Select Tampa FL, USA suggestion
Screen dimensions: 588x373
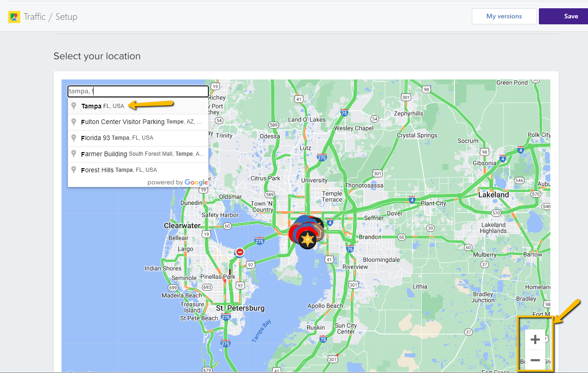click(103, 106)
